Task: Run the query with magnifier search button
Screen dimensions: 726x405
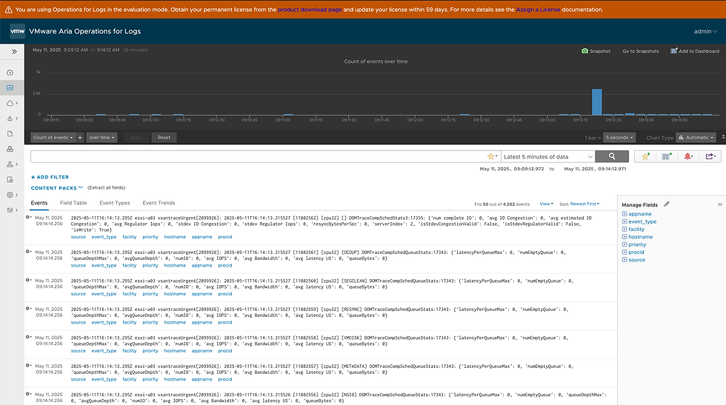Action: 612,156
